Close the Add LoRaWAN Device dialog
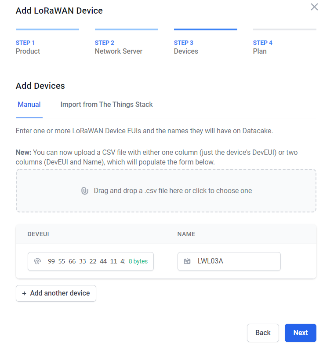This screenshot has height=347, width=323. pyautogui.click(x=314, y=7)
